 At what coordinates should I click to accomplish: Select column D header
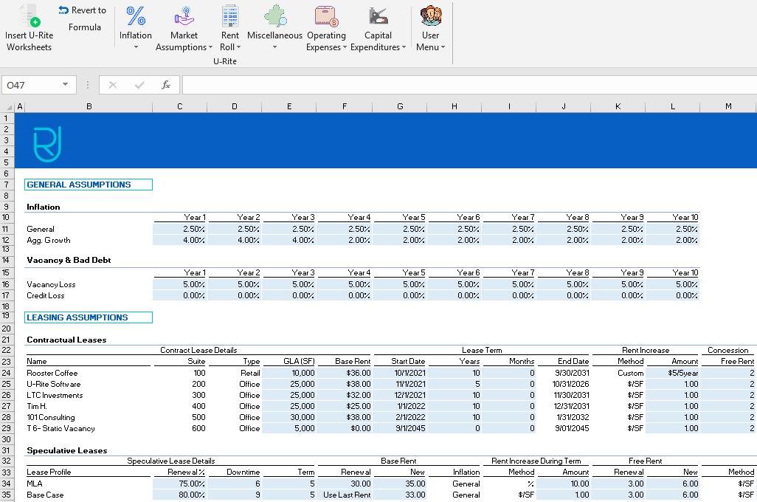[234, 106]
